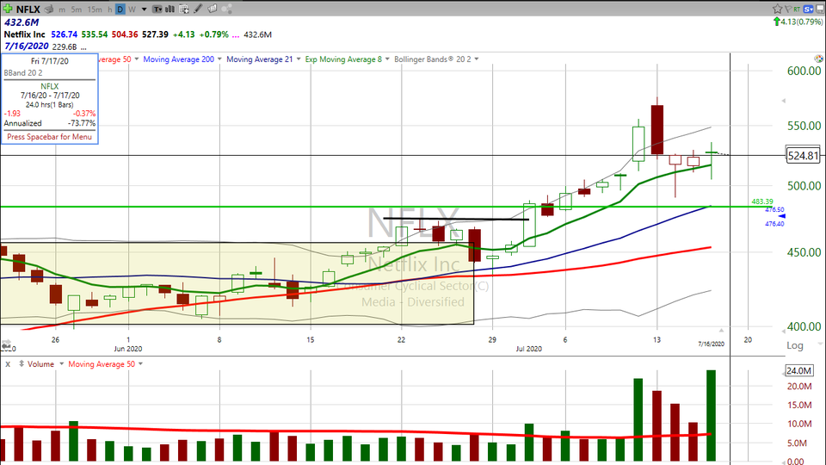
Task: Select the Weekly (W) timeframe
Action: click(x=133, y=9)
